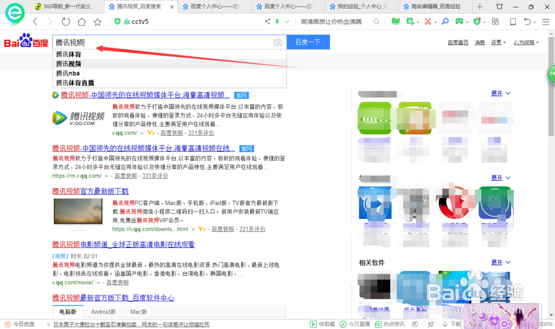This screenshot has width=555, height=329.
Task: Open the extensions grid icon
Action: [x=495, y=22]
